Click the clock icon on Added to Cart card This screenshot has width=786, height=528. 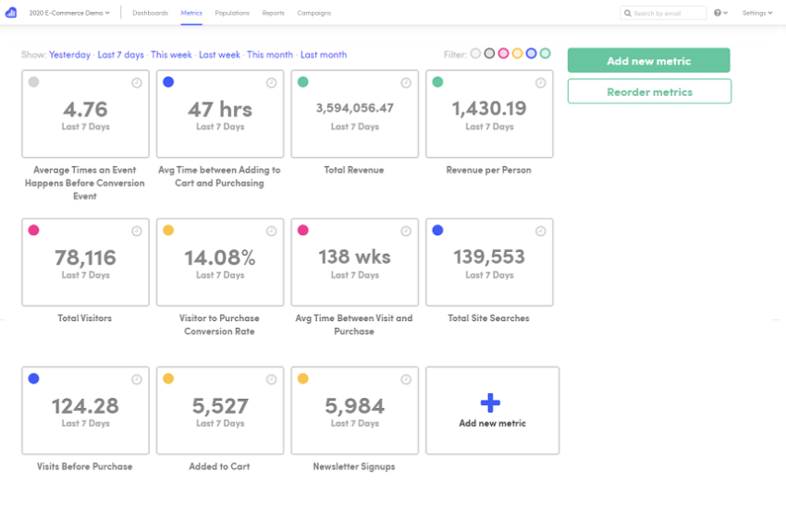[x=272, y=379]
